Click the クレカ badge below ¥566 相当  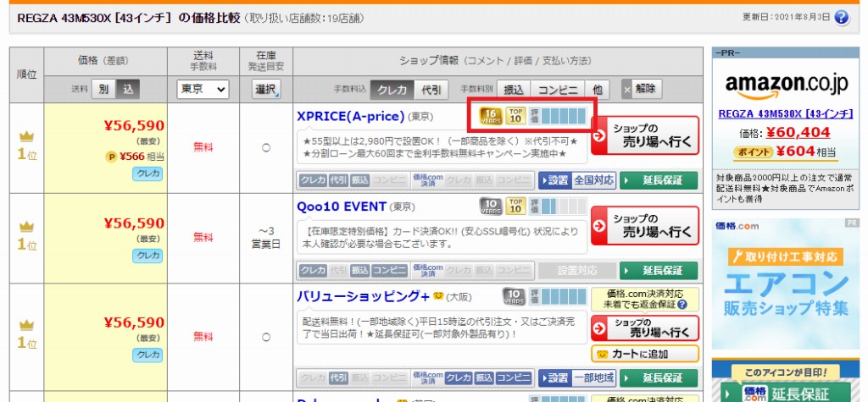coord(147,174)
